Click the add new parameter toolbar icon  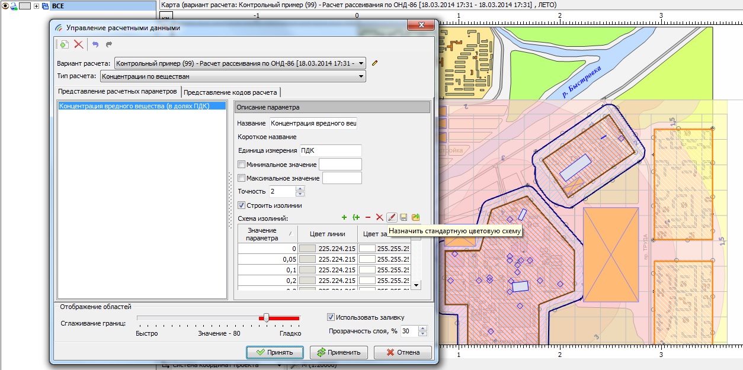point(64,44)
